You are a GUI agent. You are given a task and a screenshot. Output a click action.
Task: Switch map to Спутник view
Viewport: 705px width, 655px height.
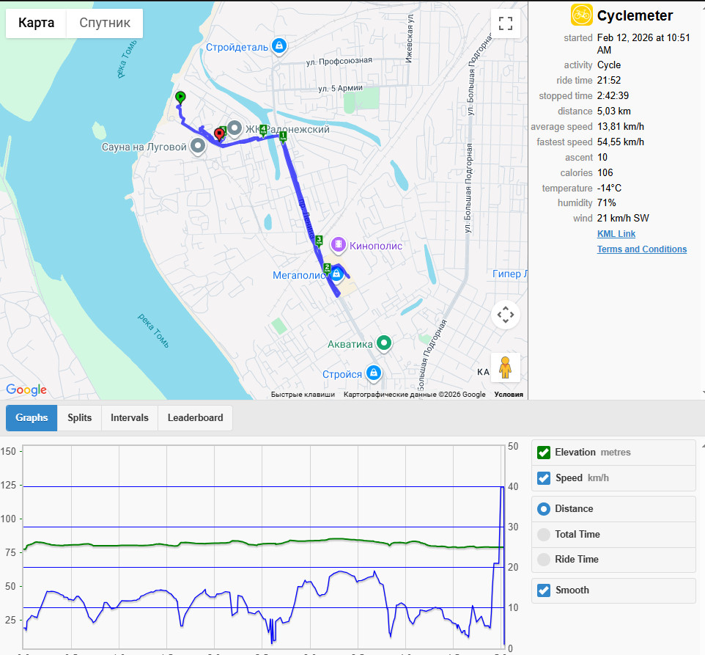pyautogui.click(x=105, y=23)
